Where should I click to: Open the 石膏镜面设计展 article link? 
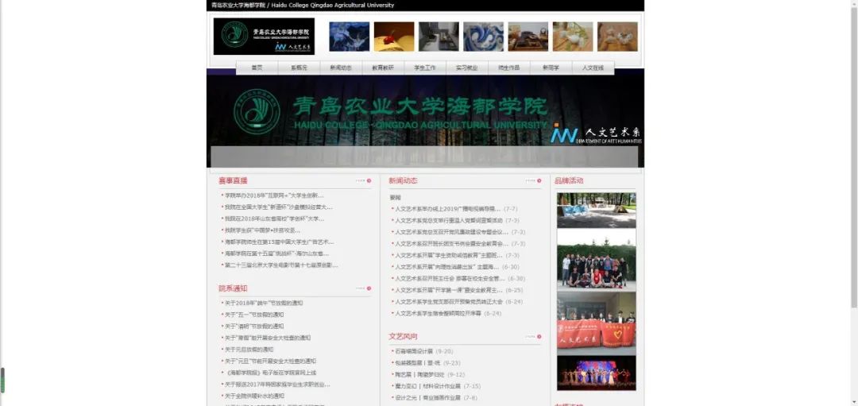tap(414, 351)
